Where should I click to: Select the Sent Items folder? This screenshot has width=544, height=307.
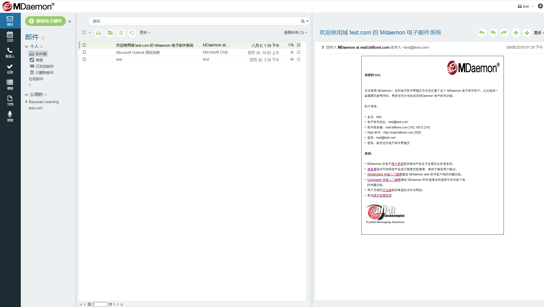pyautogui.click(x=44, y=66)
